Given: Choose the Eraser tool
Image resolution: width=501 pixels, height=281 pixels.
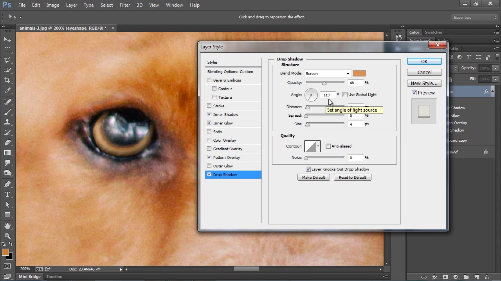Looking at the screenshot, I should 7,142.
